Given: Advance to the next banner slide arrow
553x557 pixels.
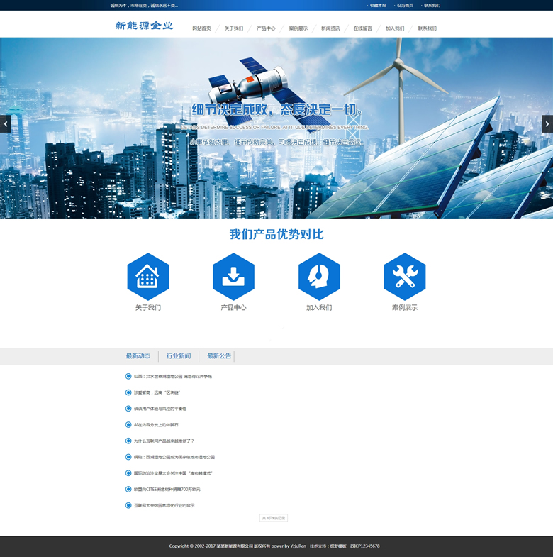Looking at the screenshot, I should [x=547, y=123].
